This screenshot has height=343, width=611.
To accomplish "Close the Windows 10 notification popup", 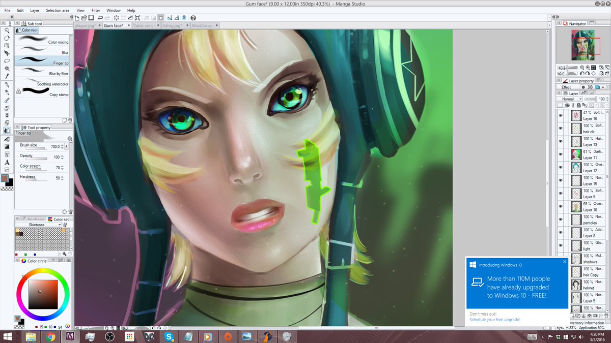I will 564,262.
